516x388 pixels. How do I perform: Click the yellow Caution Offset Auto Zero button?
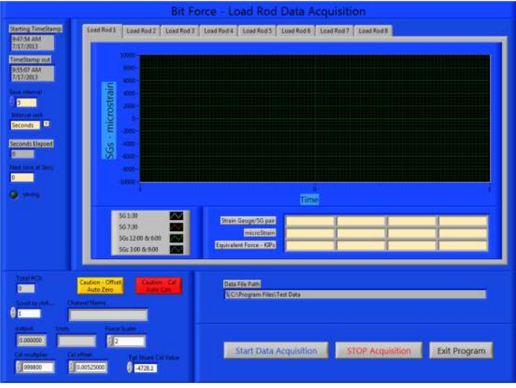pos(100,286)
